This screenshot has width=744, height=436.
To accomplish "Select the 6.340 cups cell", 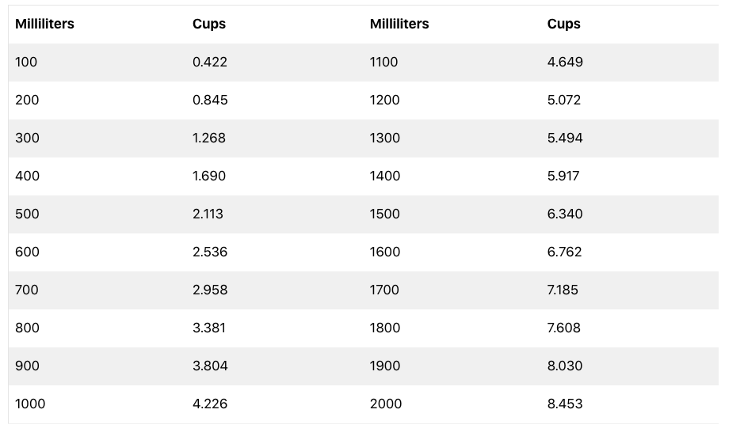I will click(x=565, y=214).
